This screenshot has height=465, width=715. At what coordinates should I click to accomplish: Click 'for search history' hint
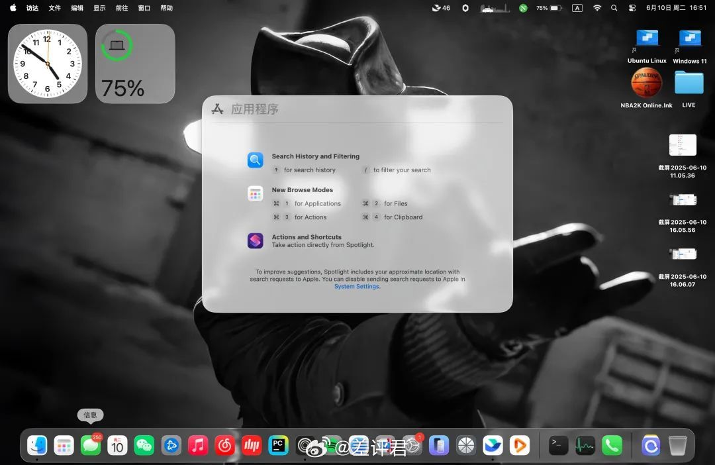[x=310, y=170]
